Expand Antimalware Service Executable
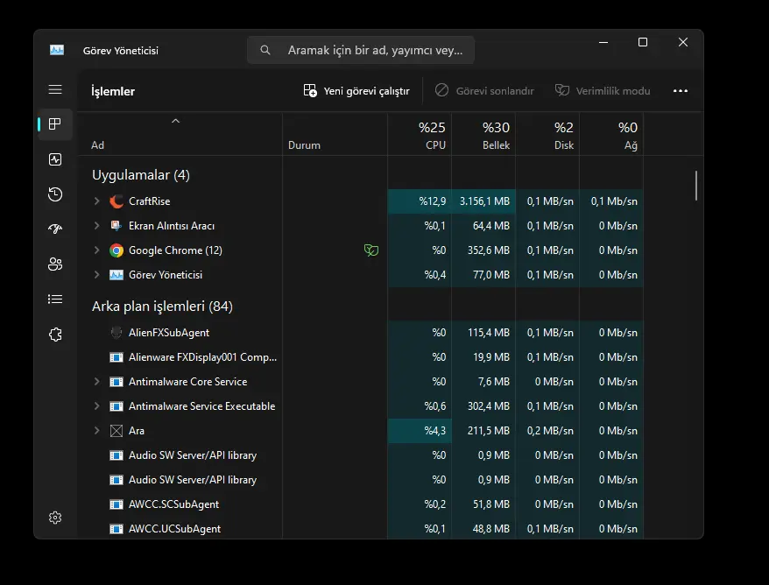This screenshot has height=585, width=769. [x=96, y=406]
